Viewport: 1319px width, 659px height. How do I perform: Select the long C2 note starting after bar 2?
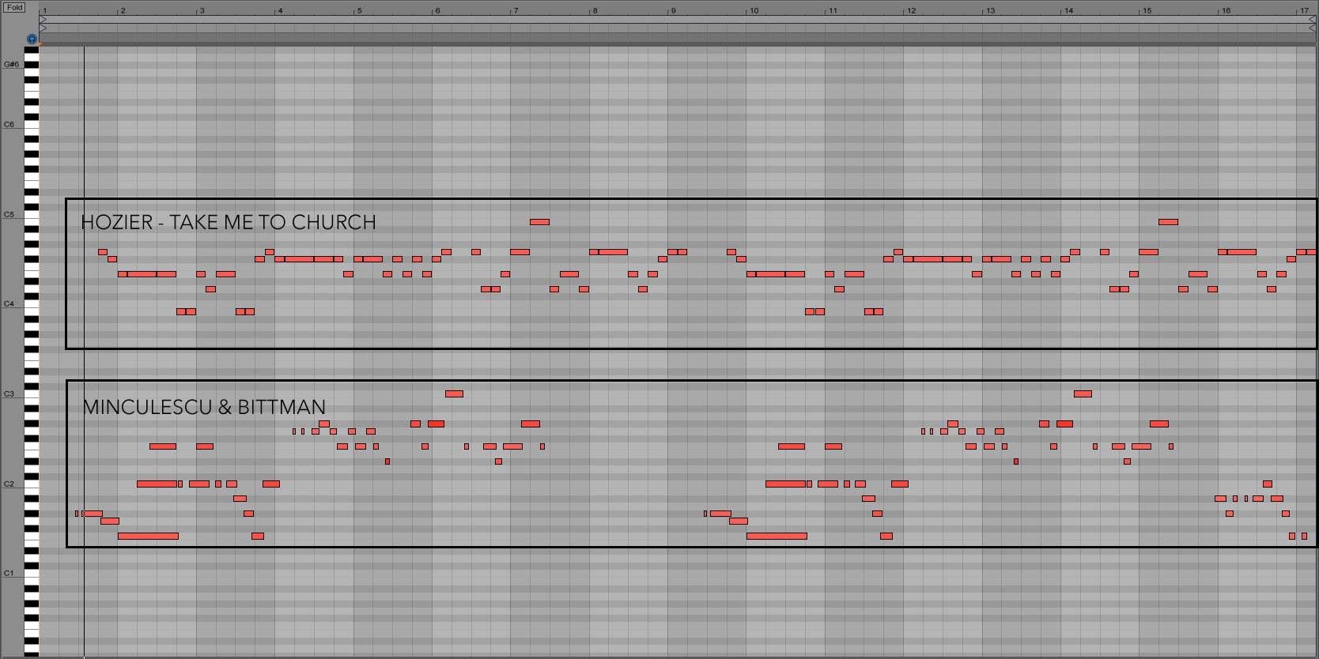pos(157,484)
